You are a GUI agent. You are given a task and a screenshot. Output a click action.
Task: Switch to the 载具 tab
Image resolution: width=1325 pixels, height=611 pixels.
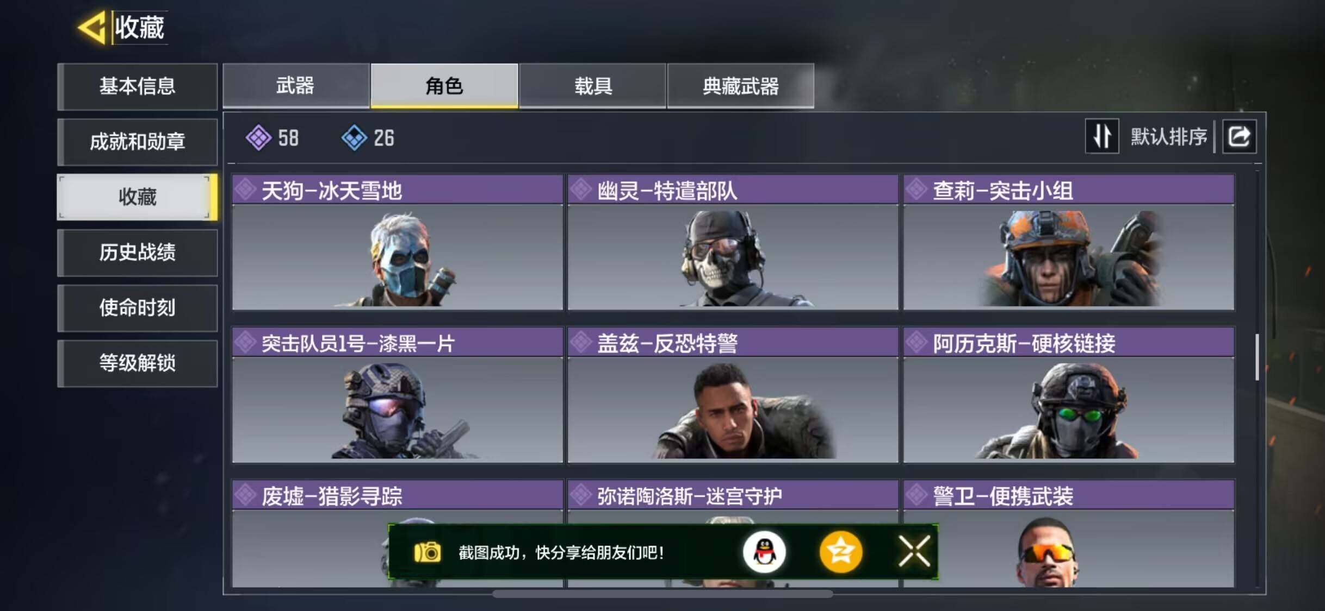[593, 86]
